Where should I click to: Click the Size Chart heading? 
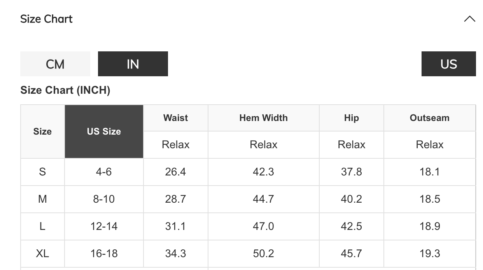tap(46, 19)
